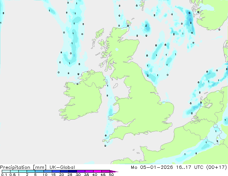Click the legend arrow tip above 50 mm
This screenshot has width=228, height=176.
tap(114, 171)
